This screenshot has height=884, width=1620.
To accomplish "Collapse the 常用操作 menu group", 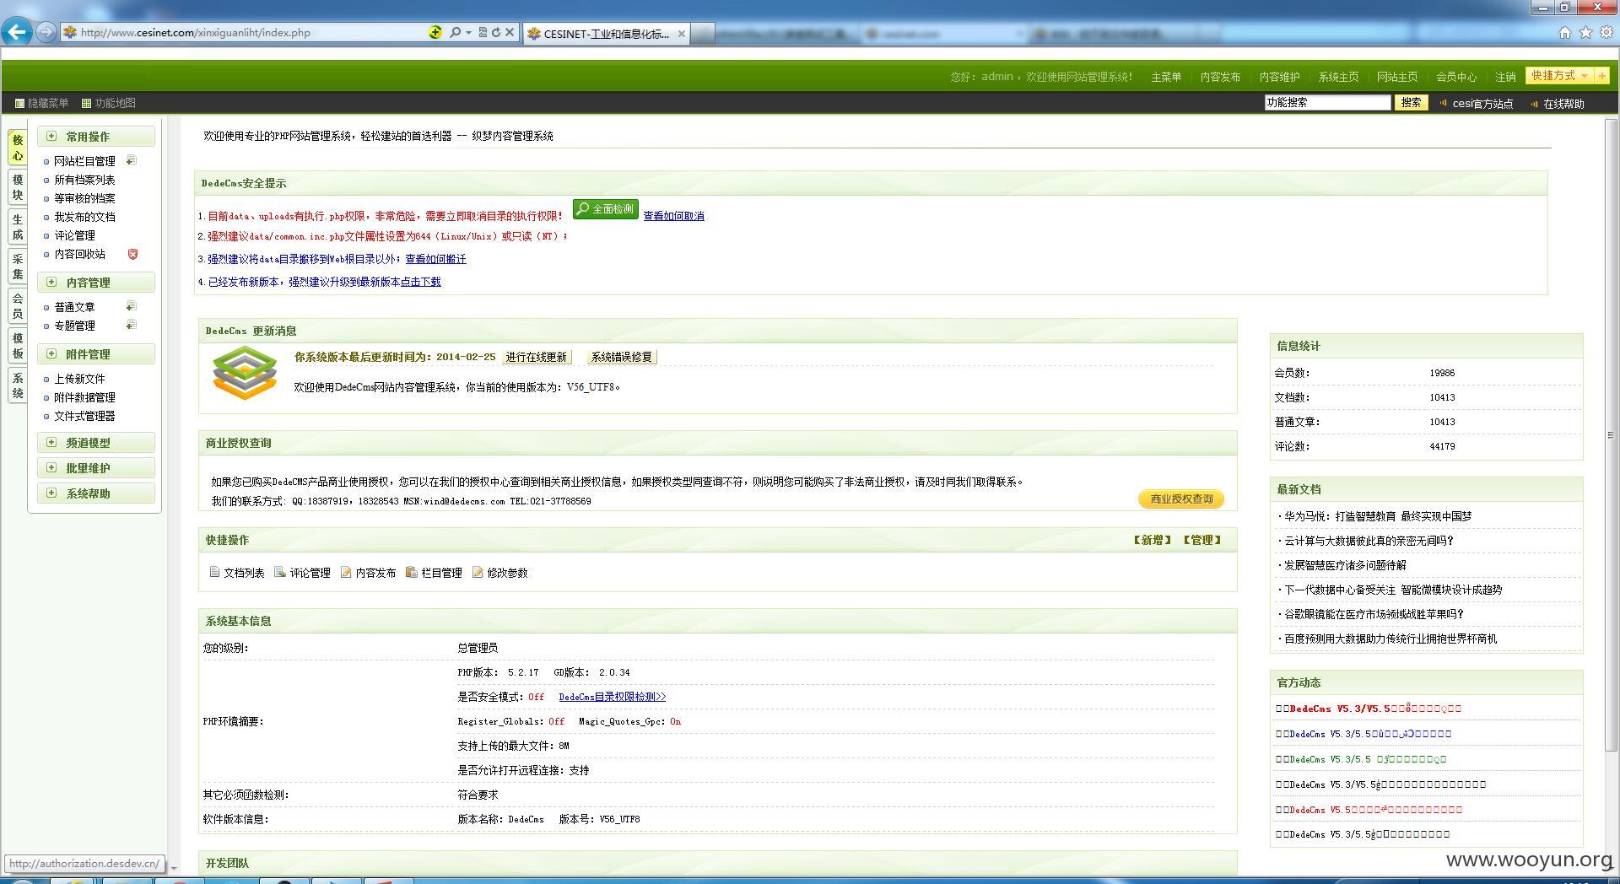I will 51,136.
